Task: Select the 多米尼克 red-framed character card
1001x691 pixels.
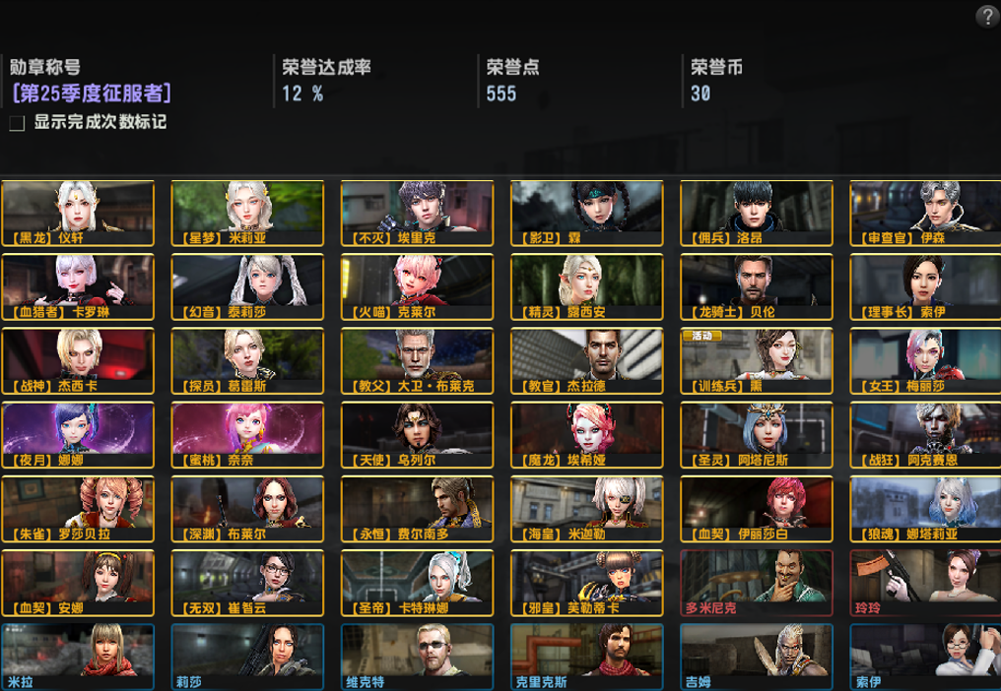Action: coord(757,583)
